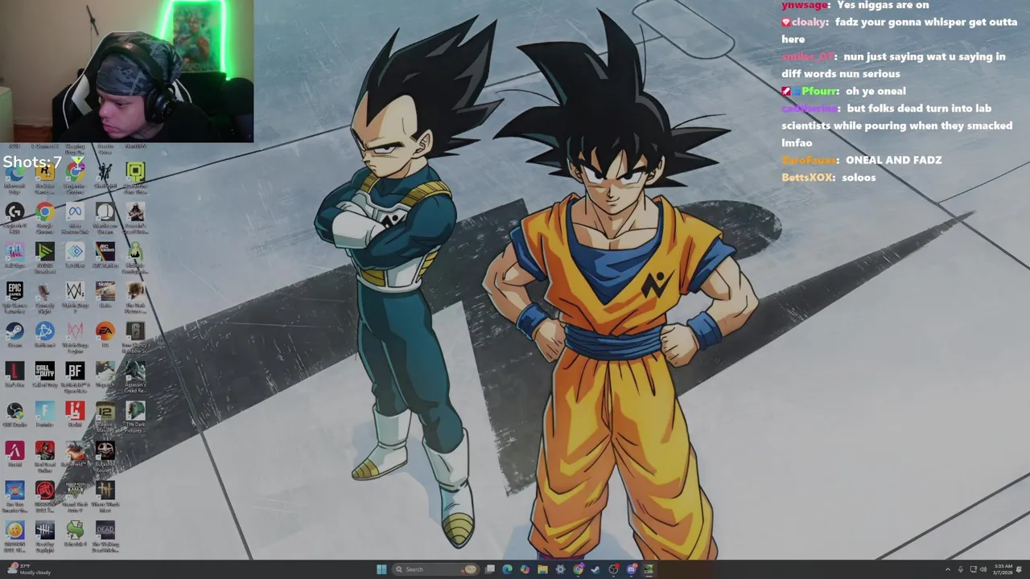
Task: Open the Steam desktop shortcut
Action: click(14, 335)
